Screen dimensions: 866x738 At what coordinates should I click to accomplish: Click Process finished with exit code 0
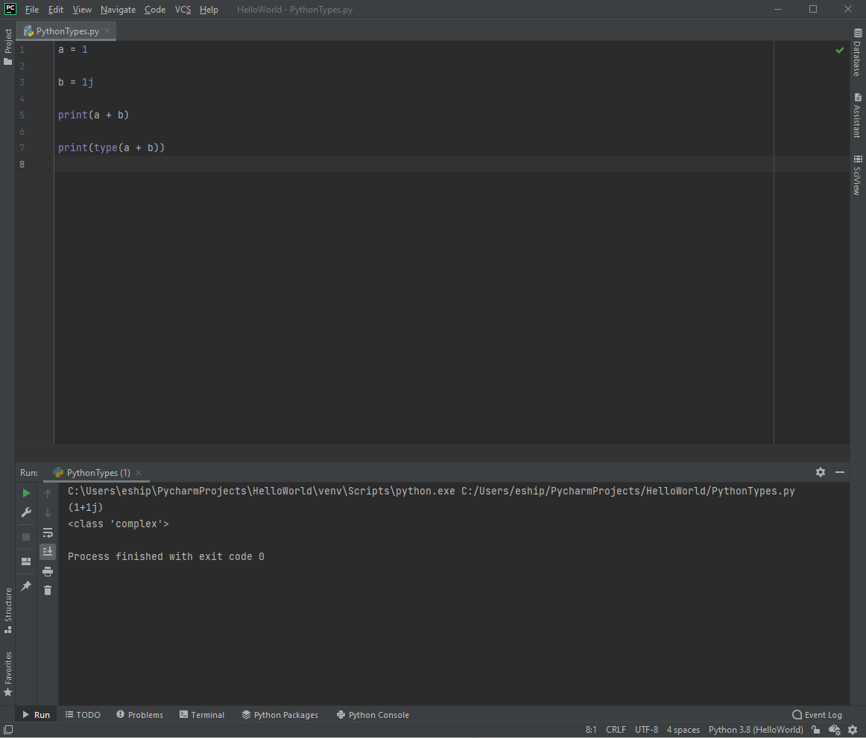pos(165,556)
